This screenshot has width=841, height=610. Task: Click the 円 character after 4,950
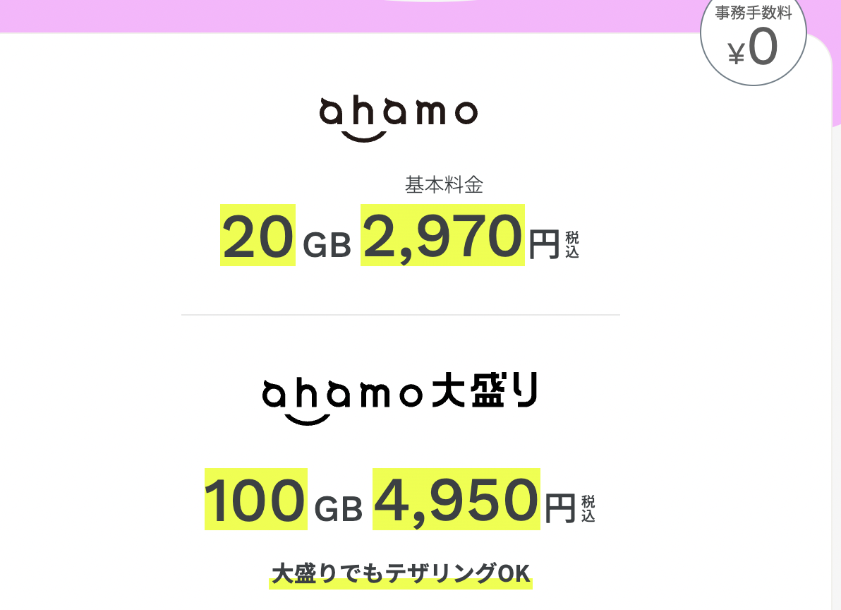[x=560, y=508]
